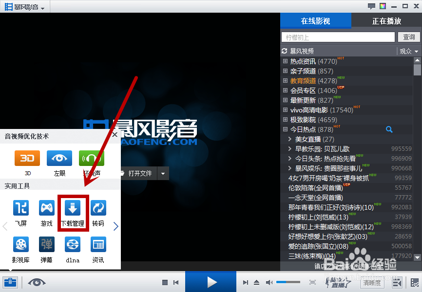Expand more tools with the right arrow
The height and width of the screenshot is (292, 422).
(117, 225)
